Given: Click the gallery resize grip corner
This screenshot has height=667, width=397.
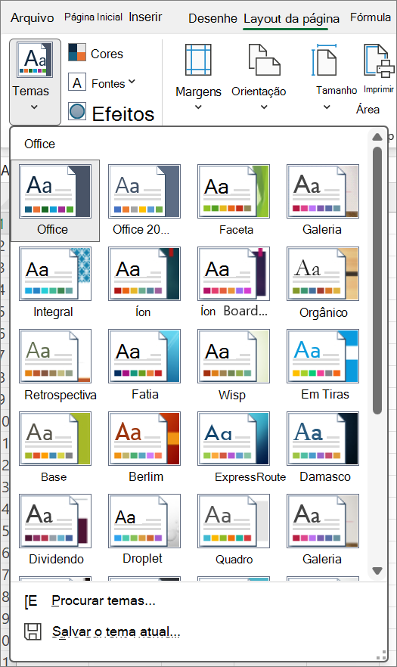Looking at the screenshot, I should pyautogui.click(x=382, y=655).
